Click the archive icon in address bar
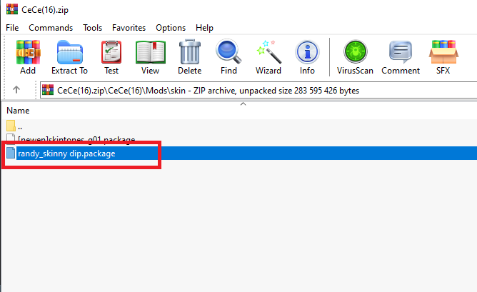This screenshot has height=292, width=477. [x=48, y=90]
